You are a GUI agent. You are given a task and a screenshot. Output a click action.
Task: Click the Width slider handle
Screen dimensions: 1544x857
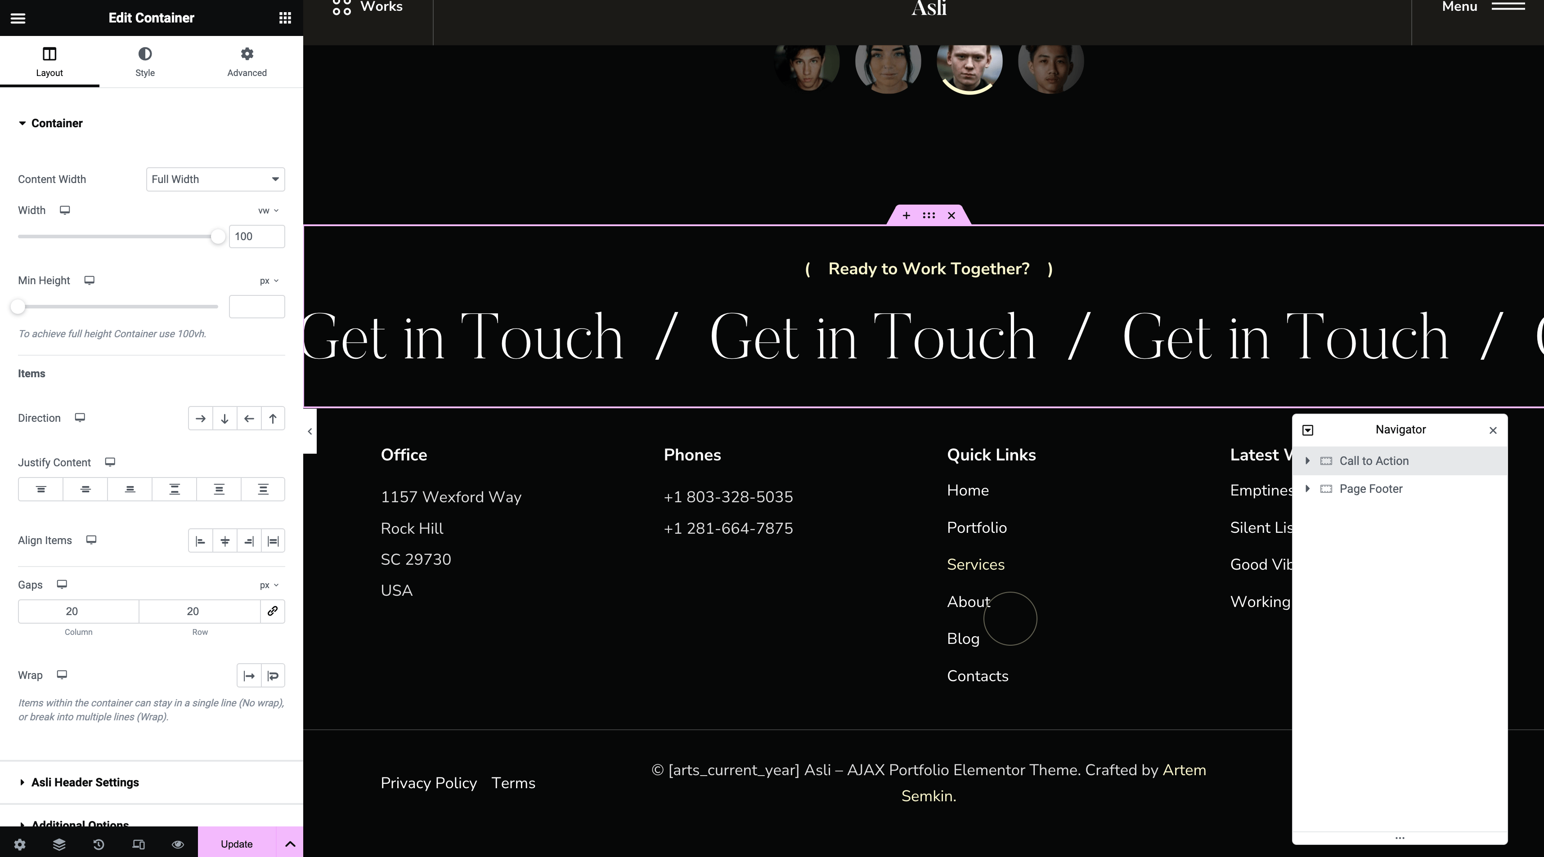pyautogui.click(x=218, y=237)
